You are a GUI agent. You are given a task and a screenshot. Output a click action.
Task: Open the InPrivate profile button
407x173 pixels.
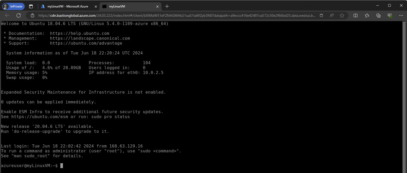point(13,6)
